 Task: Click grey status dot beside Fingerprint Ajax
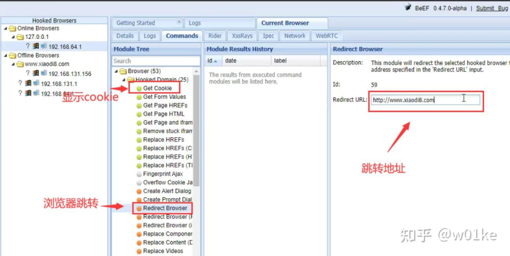(139, 174)
